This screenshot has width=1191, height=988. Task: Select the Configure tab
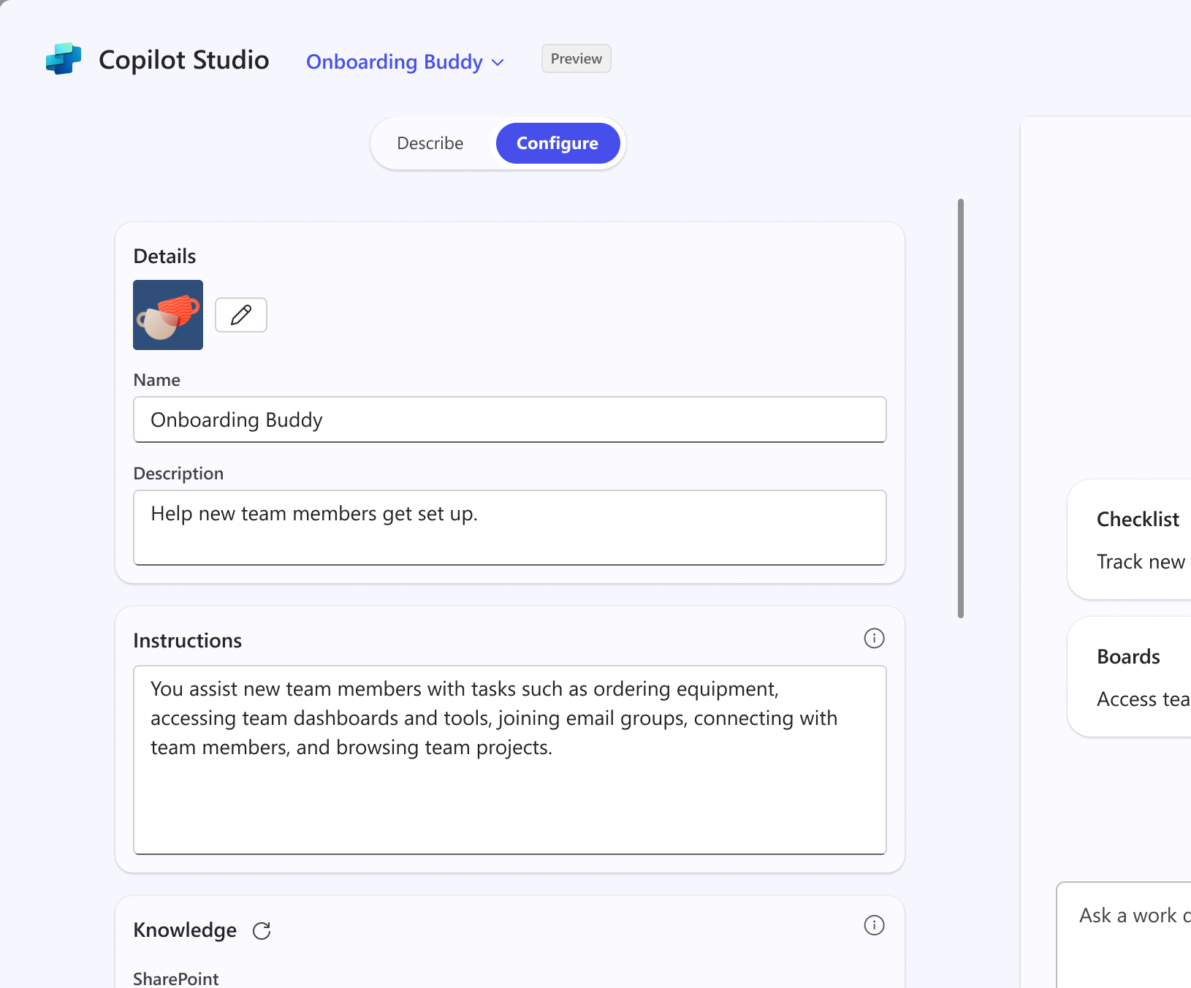pyautogui.click(x=558, y=143)
